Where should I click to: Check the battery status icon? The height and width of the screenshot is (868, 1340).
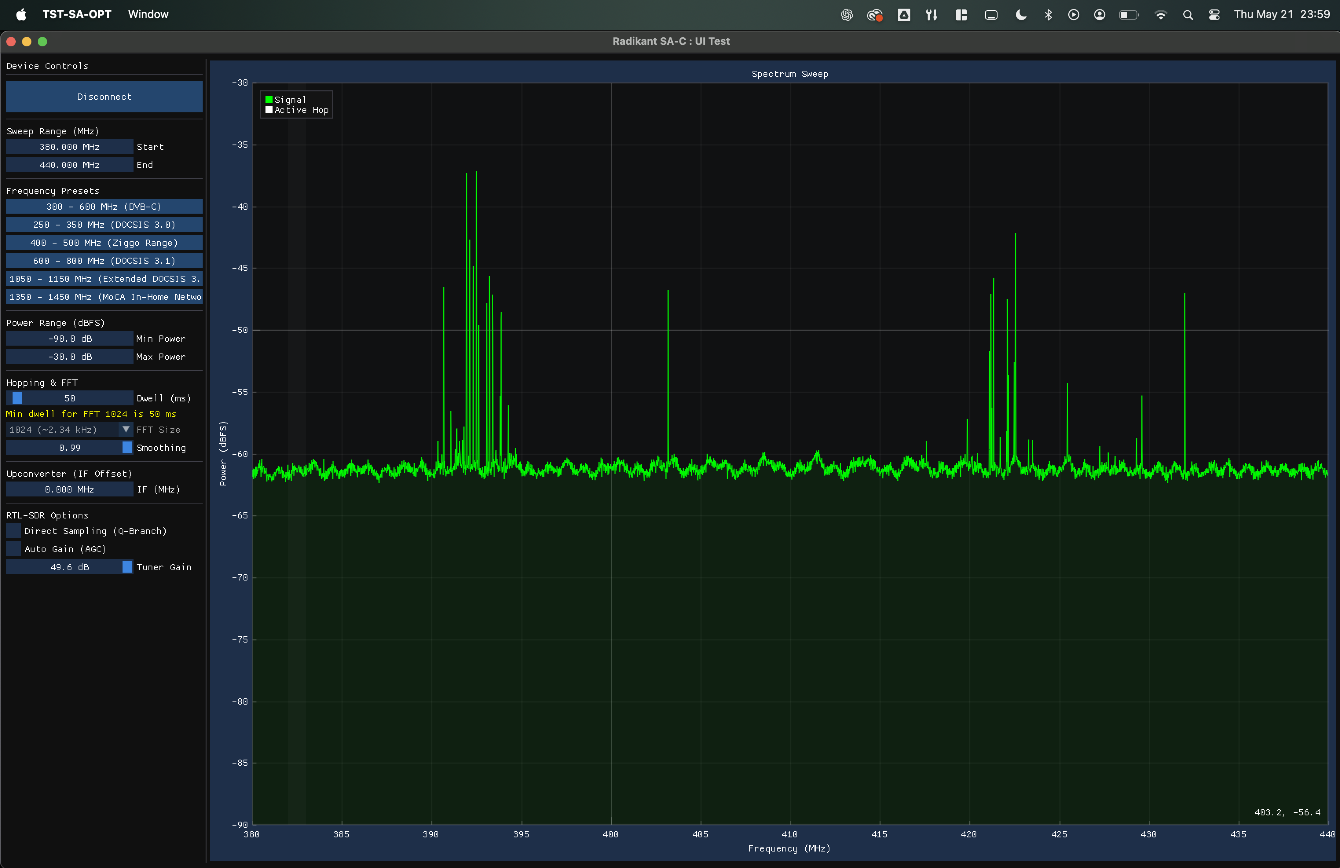(1129, 15)
